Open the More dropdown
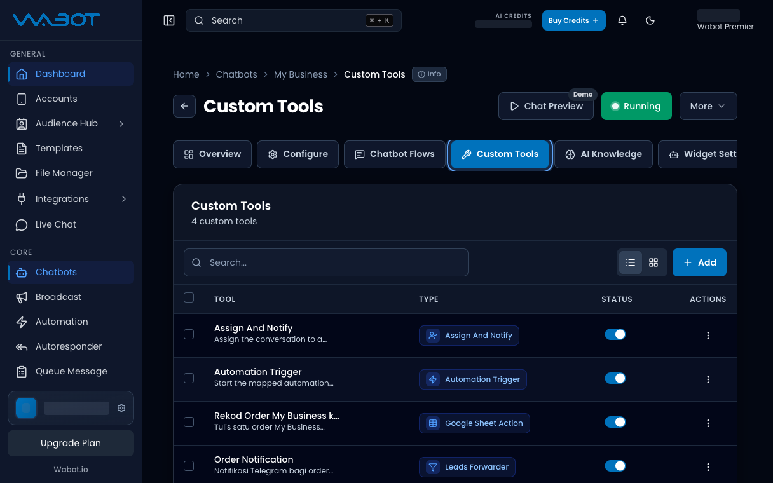This screenshot has width=773, height=483. [x=708, y=106]
